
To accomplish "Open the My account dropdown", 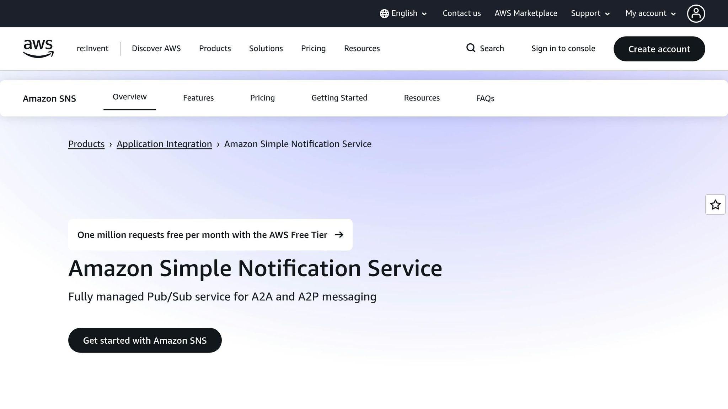I will pyautogui.click(x=649, y=13).
